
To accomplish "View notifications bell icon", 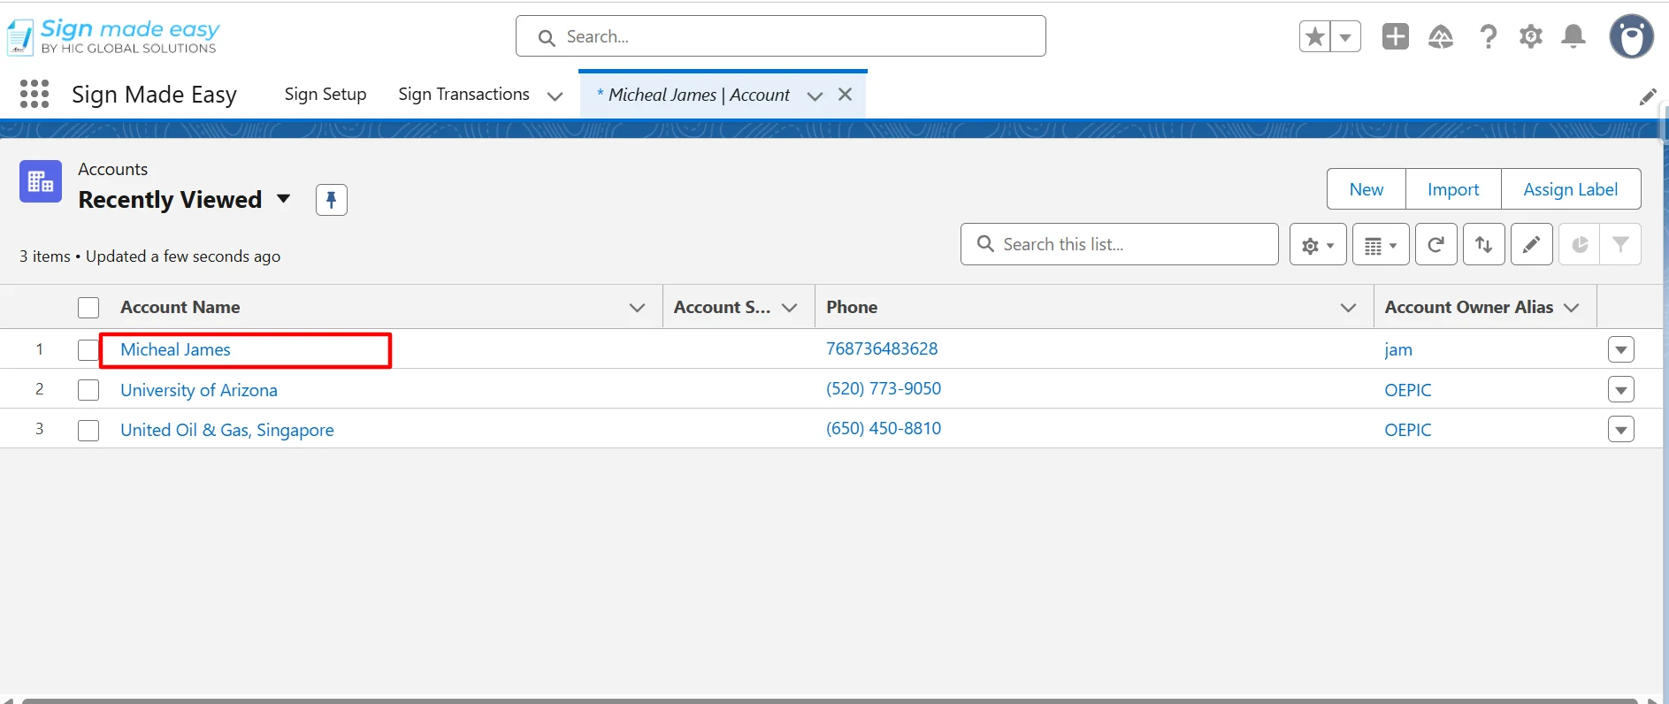I will [1573, 36].
